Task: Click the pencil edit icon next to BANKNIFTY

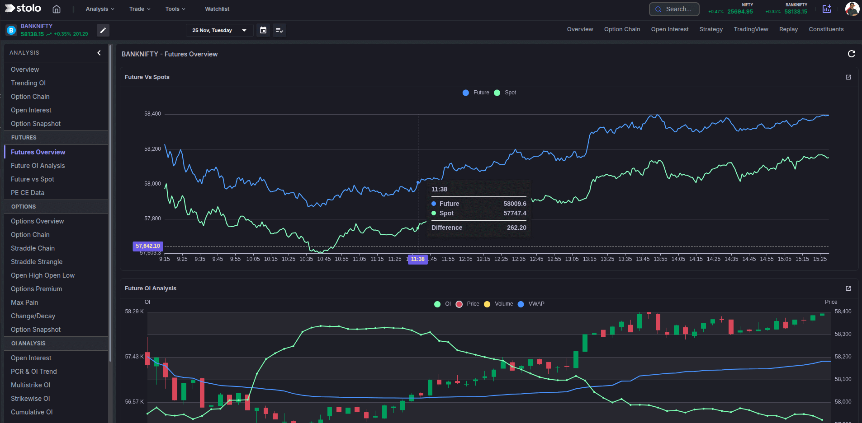Action: [x=103, y=30]
